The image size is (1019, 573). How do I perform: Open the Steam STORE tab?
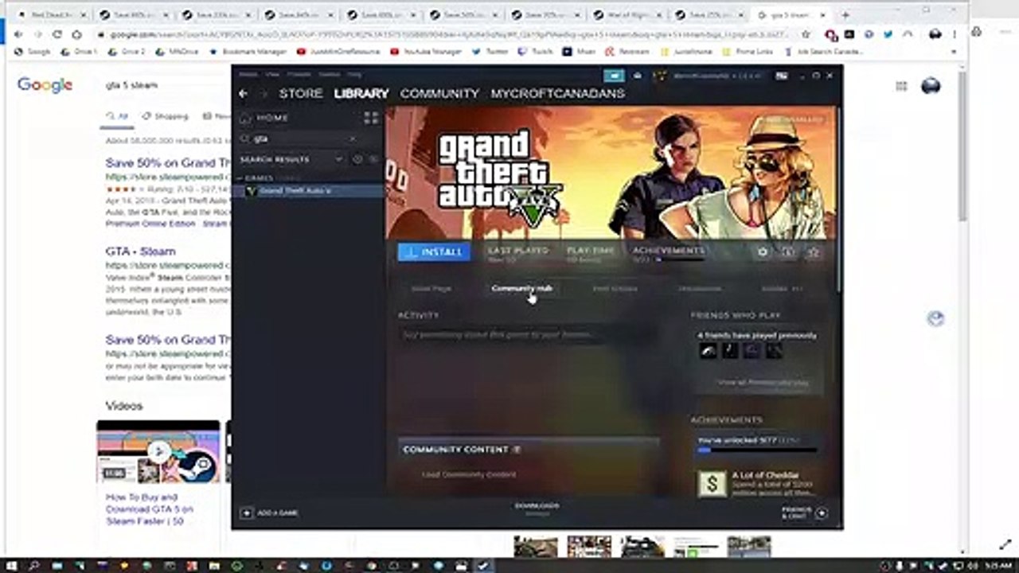[300, 94]
